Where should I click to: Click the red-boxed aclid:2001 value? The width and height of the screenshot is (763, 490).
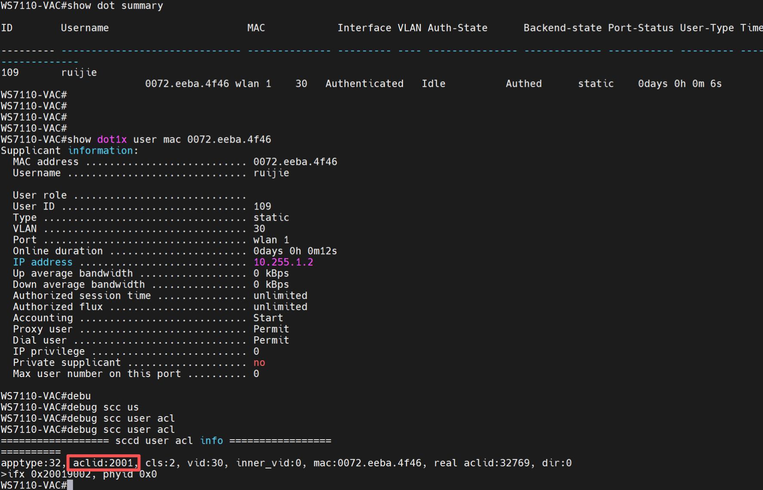(x=103, y=463)
